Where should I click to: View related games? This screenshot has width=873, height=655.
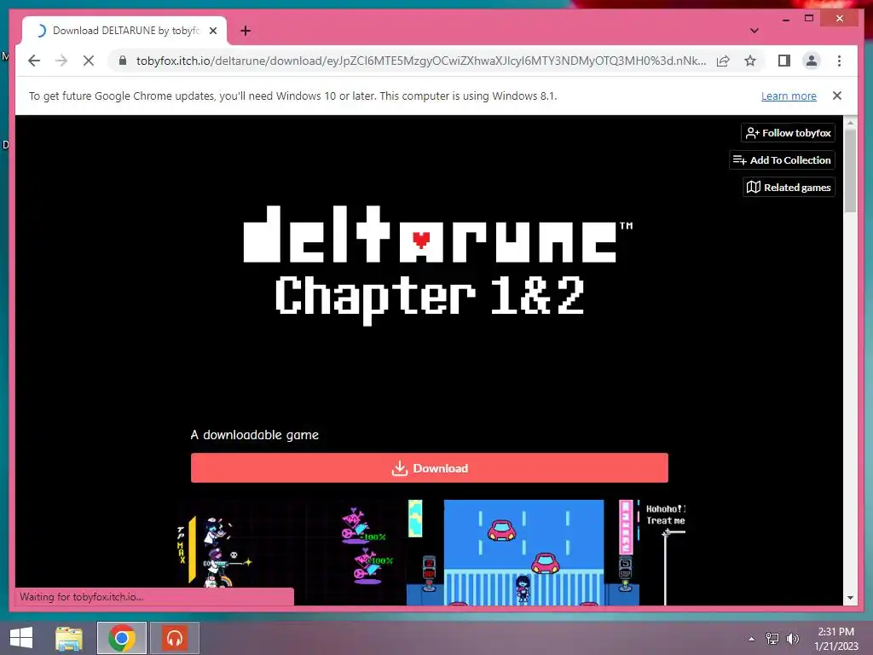click(789, 187)
